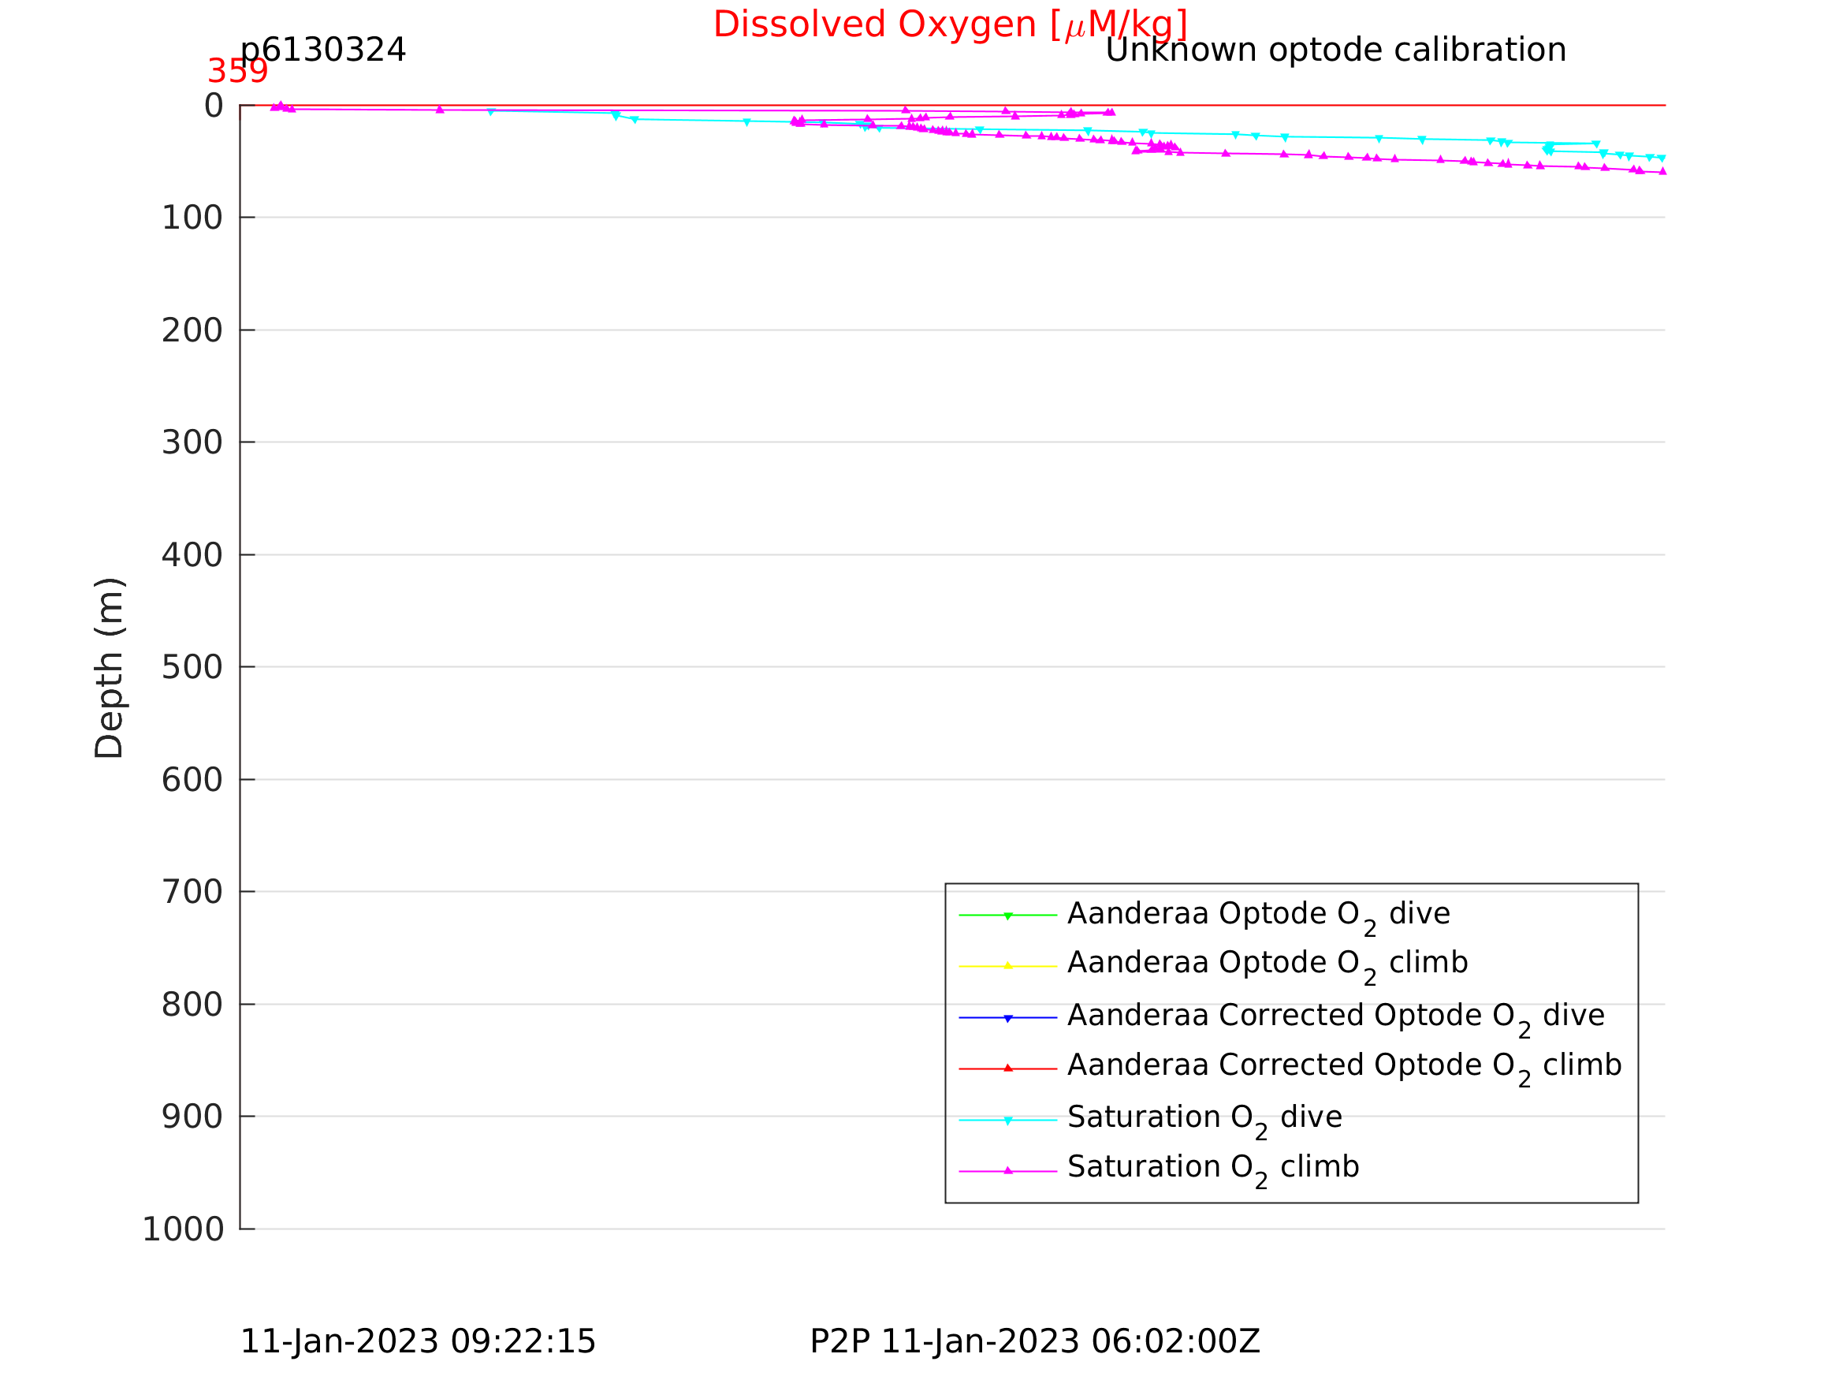This screenshot has width=1839, height=1380.
Task: Click the blue Corrected Optode dive legend marker
Action: coord(1007,1018)
